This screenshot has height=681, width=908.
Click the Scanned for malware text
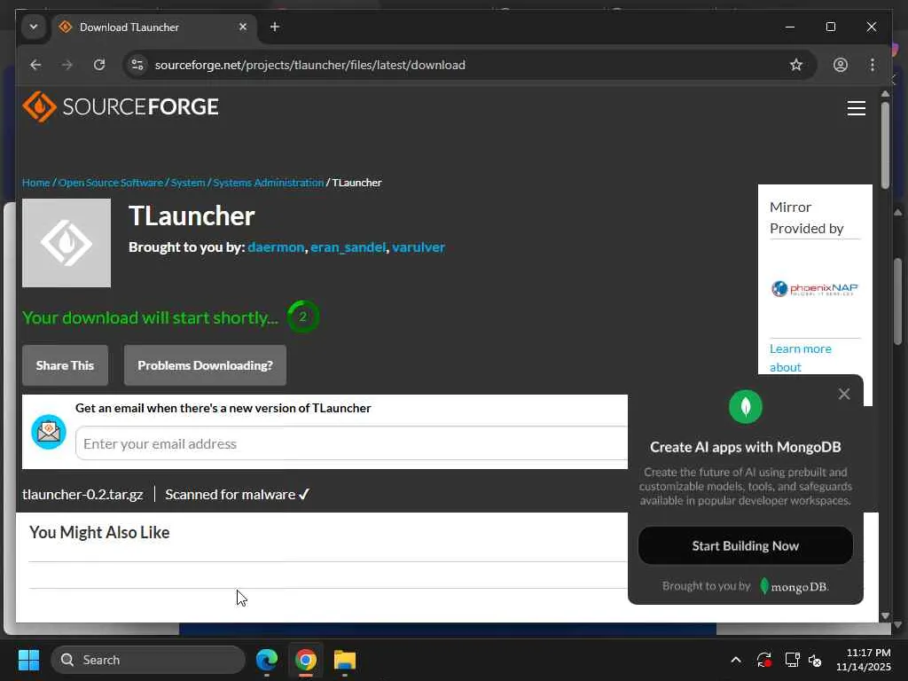click(238, 495)
